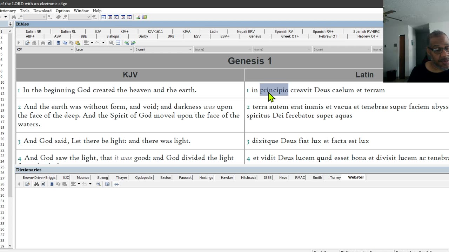Click the highlighter icon in the Bibles toolbar
The image size is (449, 252).
pos(86,43)
